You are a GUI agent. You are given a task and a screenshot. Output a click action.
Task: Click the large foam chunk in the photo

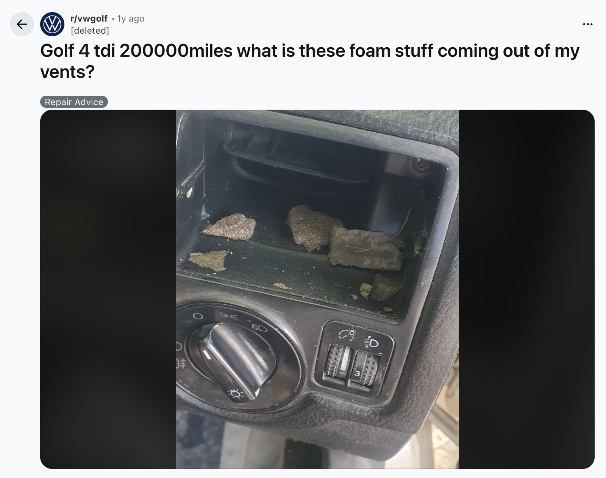[x=366, y=249]
